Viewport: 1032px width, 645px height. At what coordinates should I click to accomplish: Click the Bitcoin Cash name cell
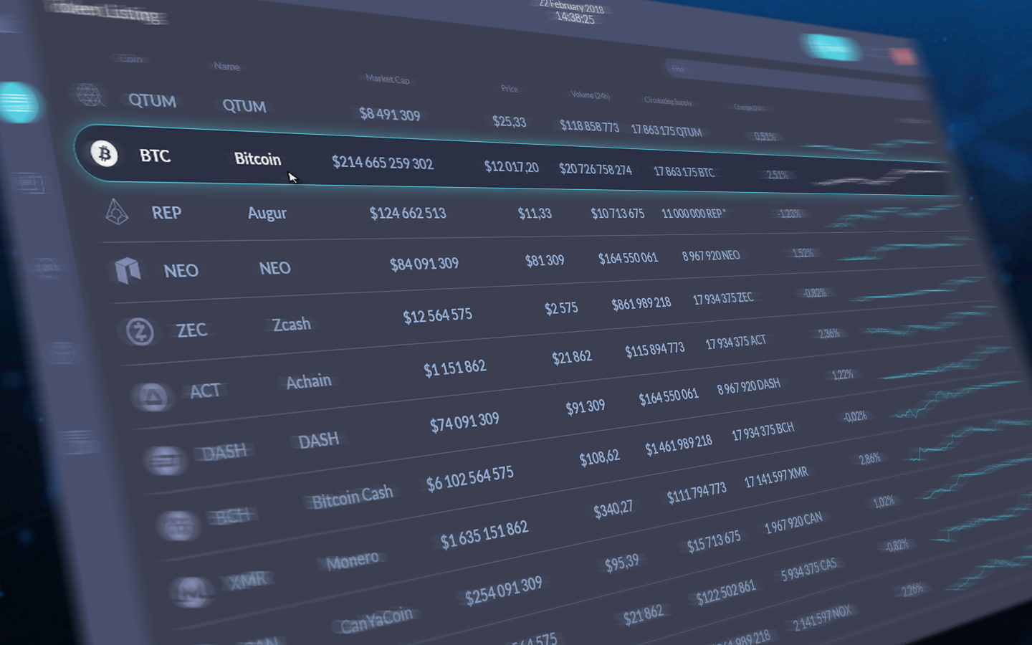click(x=352, y=497)
